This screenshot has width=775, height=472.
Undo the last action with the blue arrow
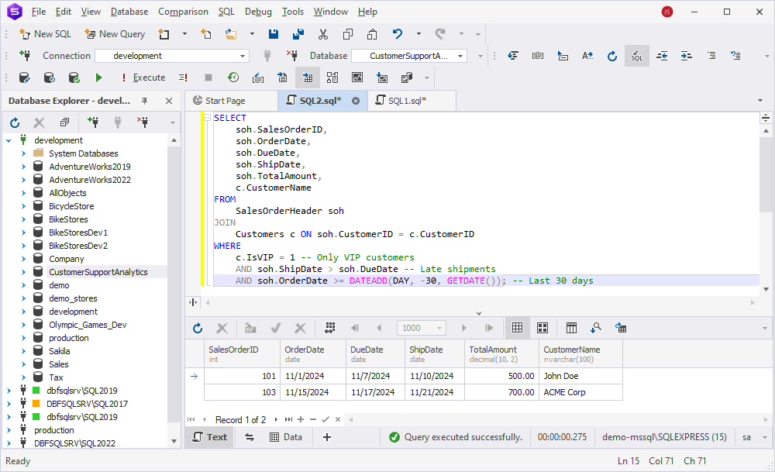tap(398, 34)
